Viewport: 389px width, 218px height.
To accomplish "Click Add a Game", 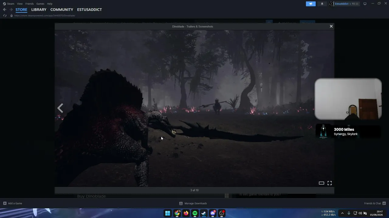I will click(12, 203).
